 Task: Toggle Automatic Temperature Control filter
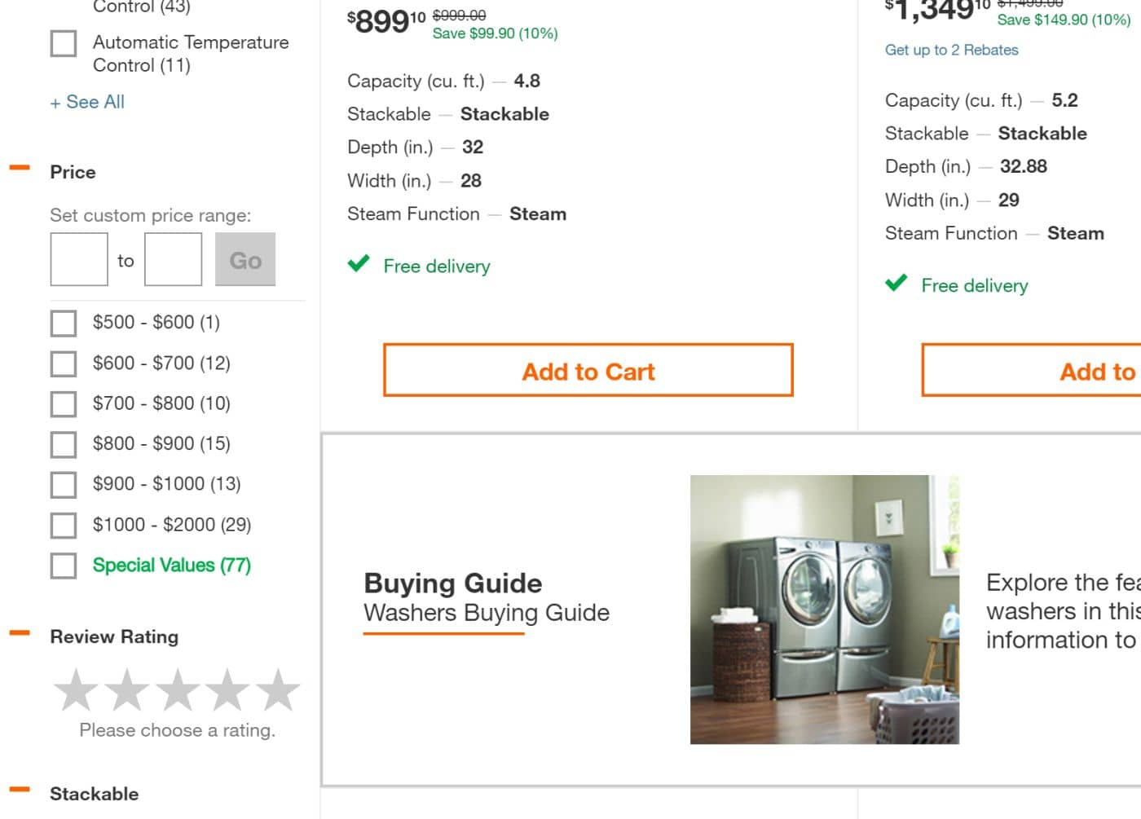(64, 44)
